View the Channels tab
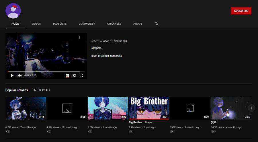 [x=114, y=24]
